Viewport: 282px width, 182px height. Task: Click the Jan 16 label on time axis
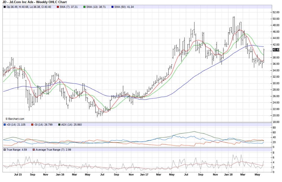(x=60, y=175)
